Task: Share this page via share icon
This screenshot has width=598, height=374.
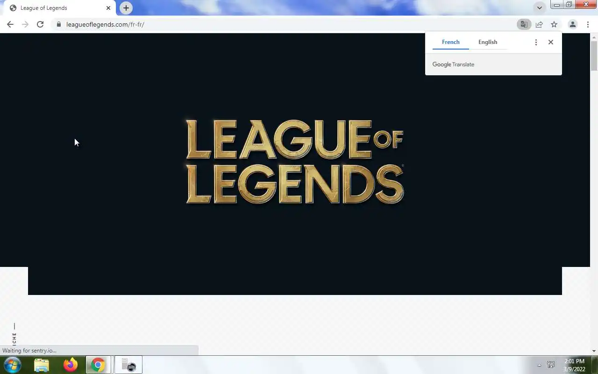Action: [x=539, y=24]
